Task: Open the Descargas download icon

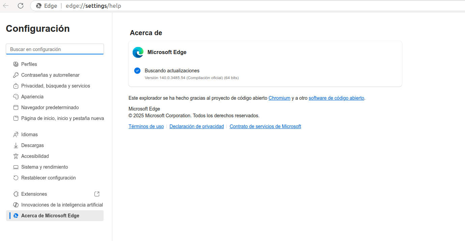Action: [x=16, y=145]
